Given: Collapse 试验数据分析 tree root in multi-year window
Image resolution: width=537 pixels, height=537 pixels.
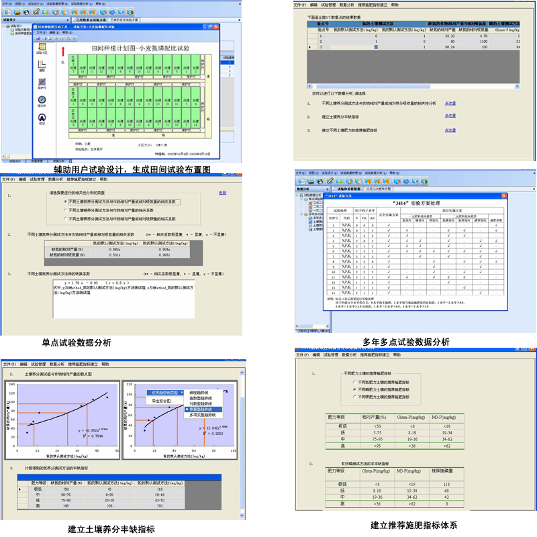Looking at the screenshot, I should (x=297, y=195).
